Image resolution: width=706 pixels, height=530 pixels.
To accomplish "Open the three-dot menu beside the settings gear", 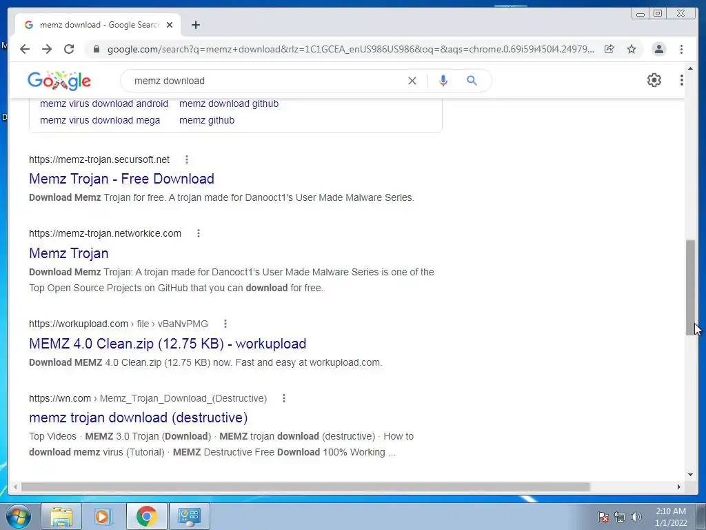I will click(682, 80).
